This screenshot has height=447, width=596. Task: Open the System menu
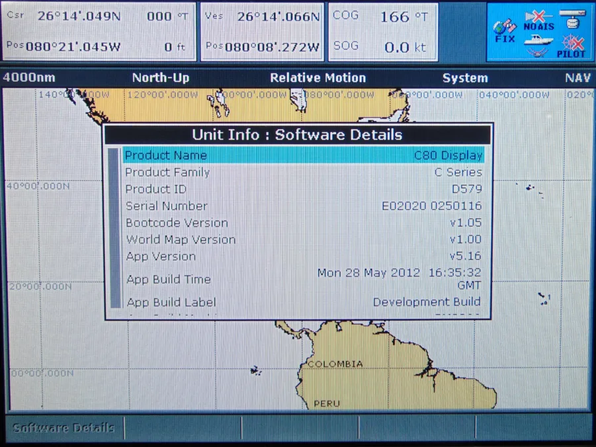464,77
